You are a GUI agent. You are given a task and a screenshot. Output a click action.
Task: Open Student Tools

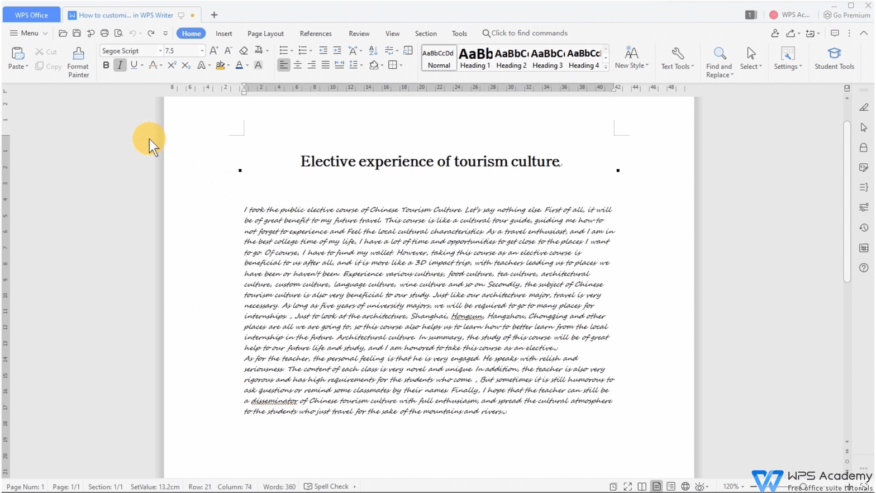pos(834,58)
